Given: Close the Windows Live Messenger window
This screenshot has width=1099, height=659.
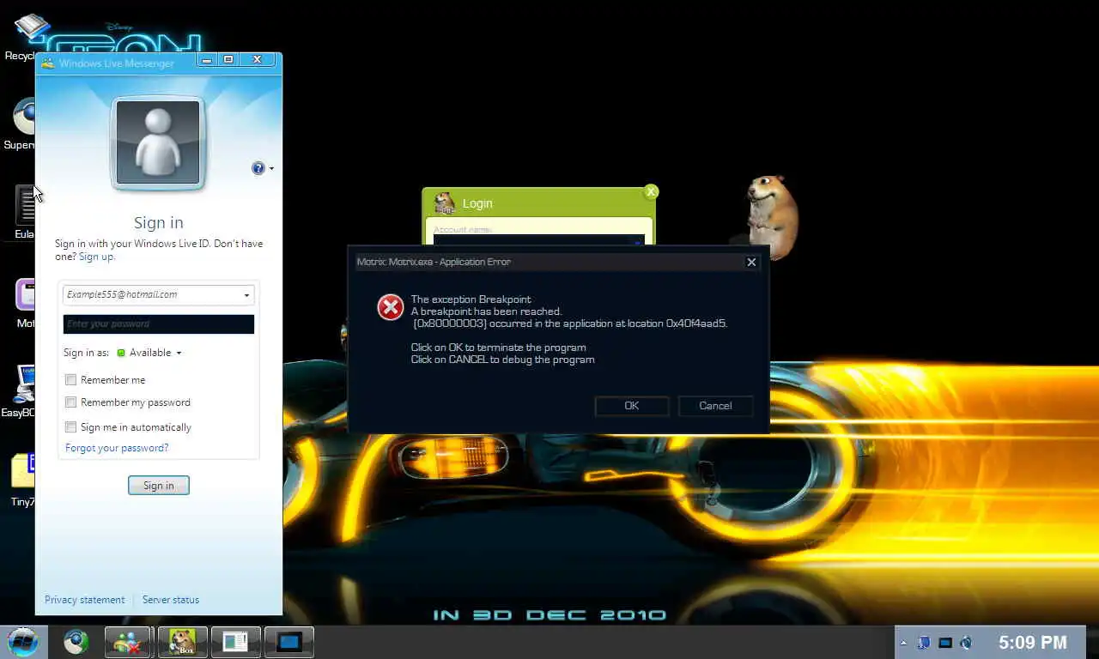Looking at the screenshot, I should [257, 60].
